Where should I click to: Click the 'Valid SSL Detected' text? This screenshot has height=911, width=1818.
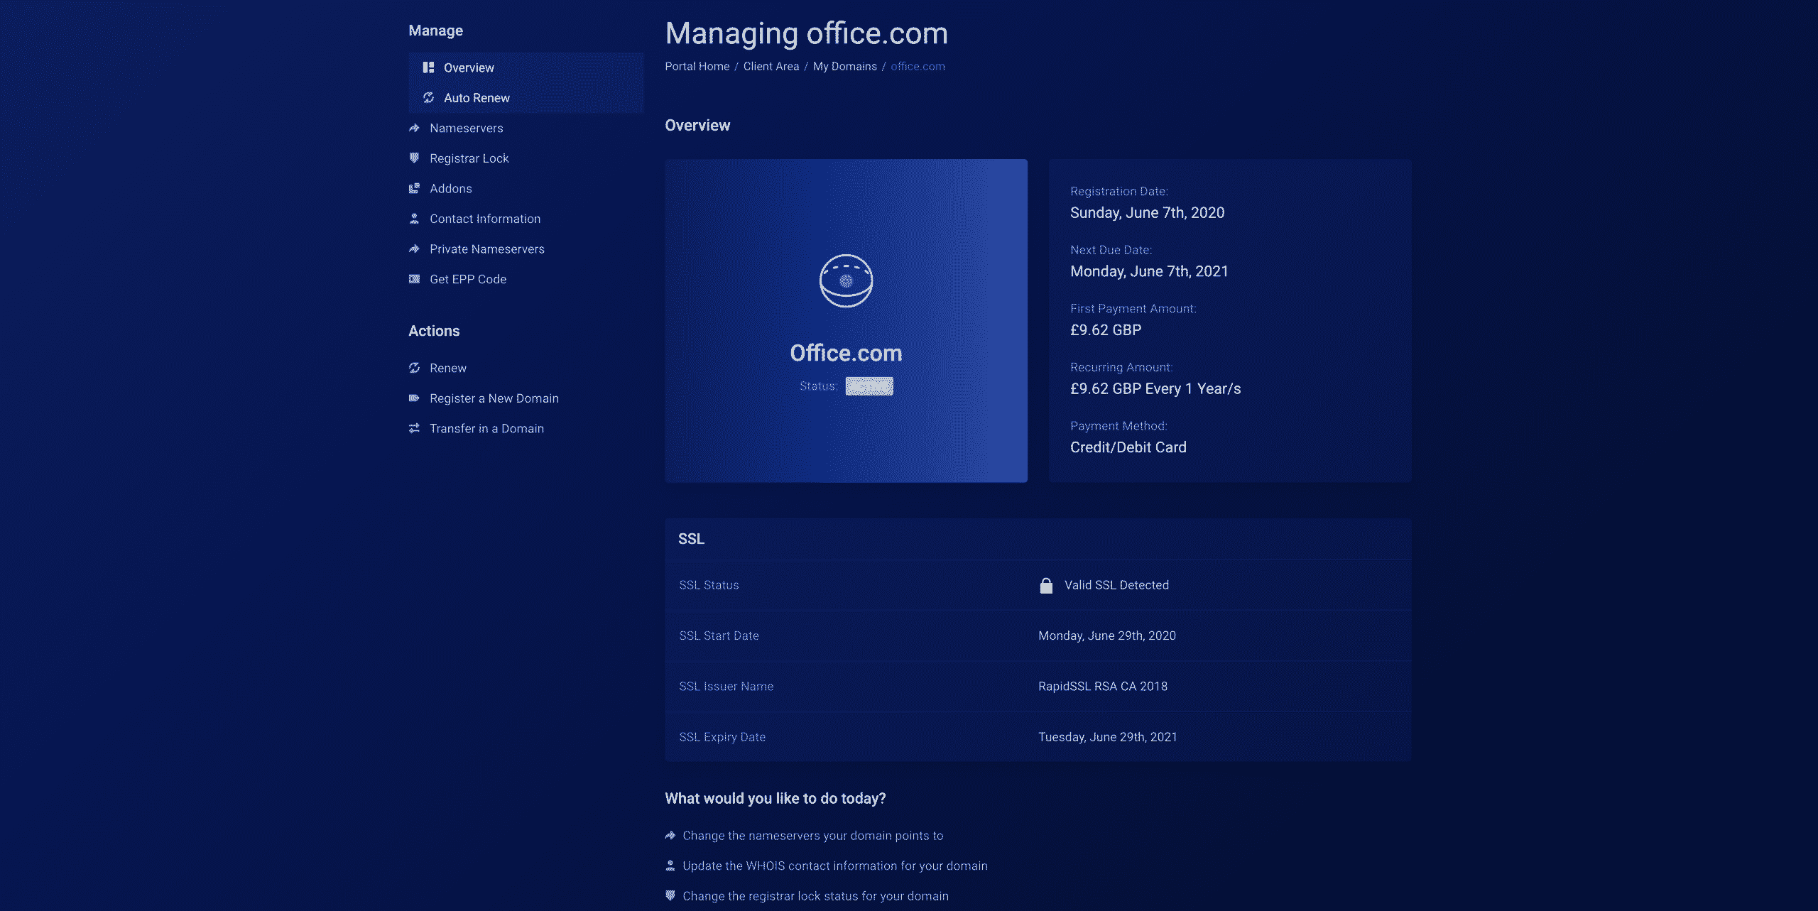pyautogui.click(x=1116, y=585)
